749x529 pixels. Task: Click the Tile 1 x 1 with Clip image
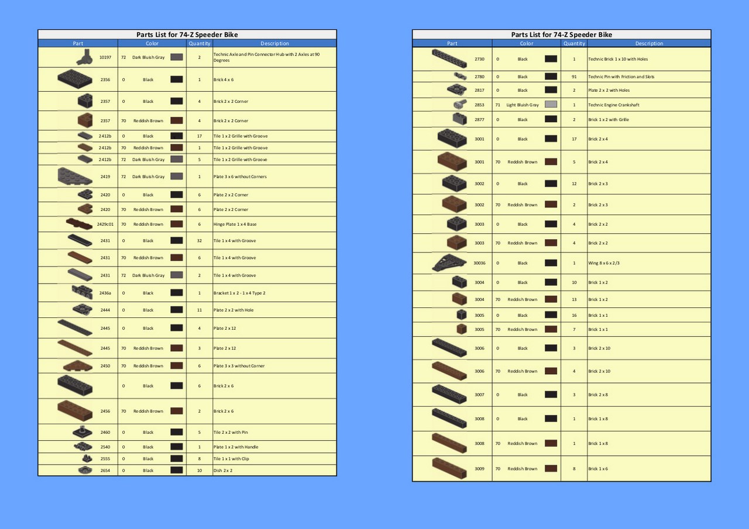[x=87, y=458]
